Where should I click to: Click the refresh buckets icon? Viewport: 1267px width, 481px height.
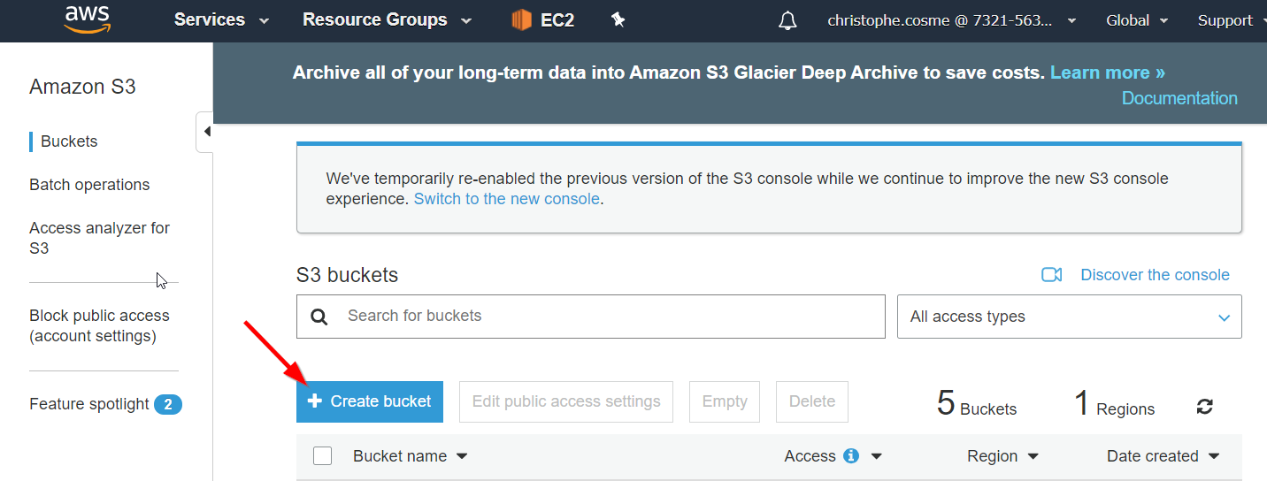1204,407
